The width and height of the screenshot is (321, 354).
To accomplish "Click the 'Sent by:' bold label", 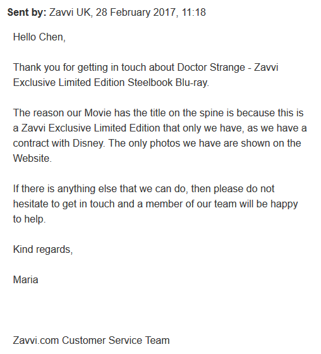I will (27, 12).
